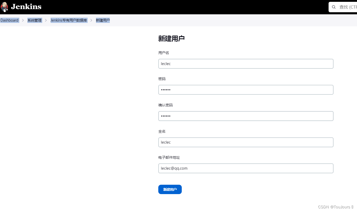Click the 确认密码 field label
Image resolution: width=357 pixels, height=211 pixels.
point(166,105)
